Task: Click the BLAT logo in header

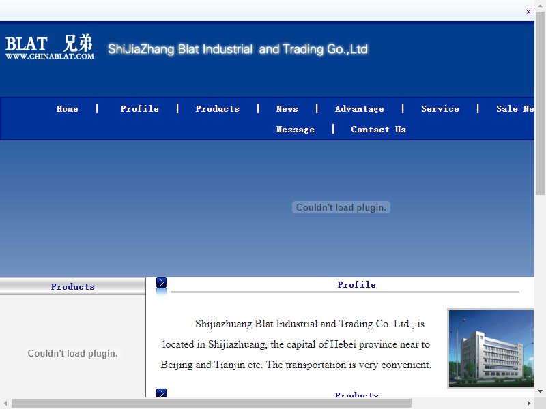Action: coord(49,47)
